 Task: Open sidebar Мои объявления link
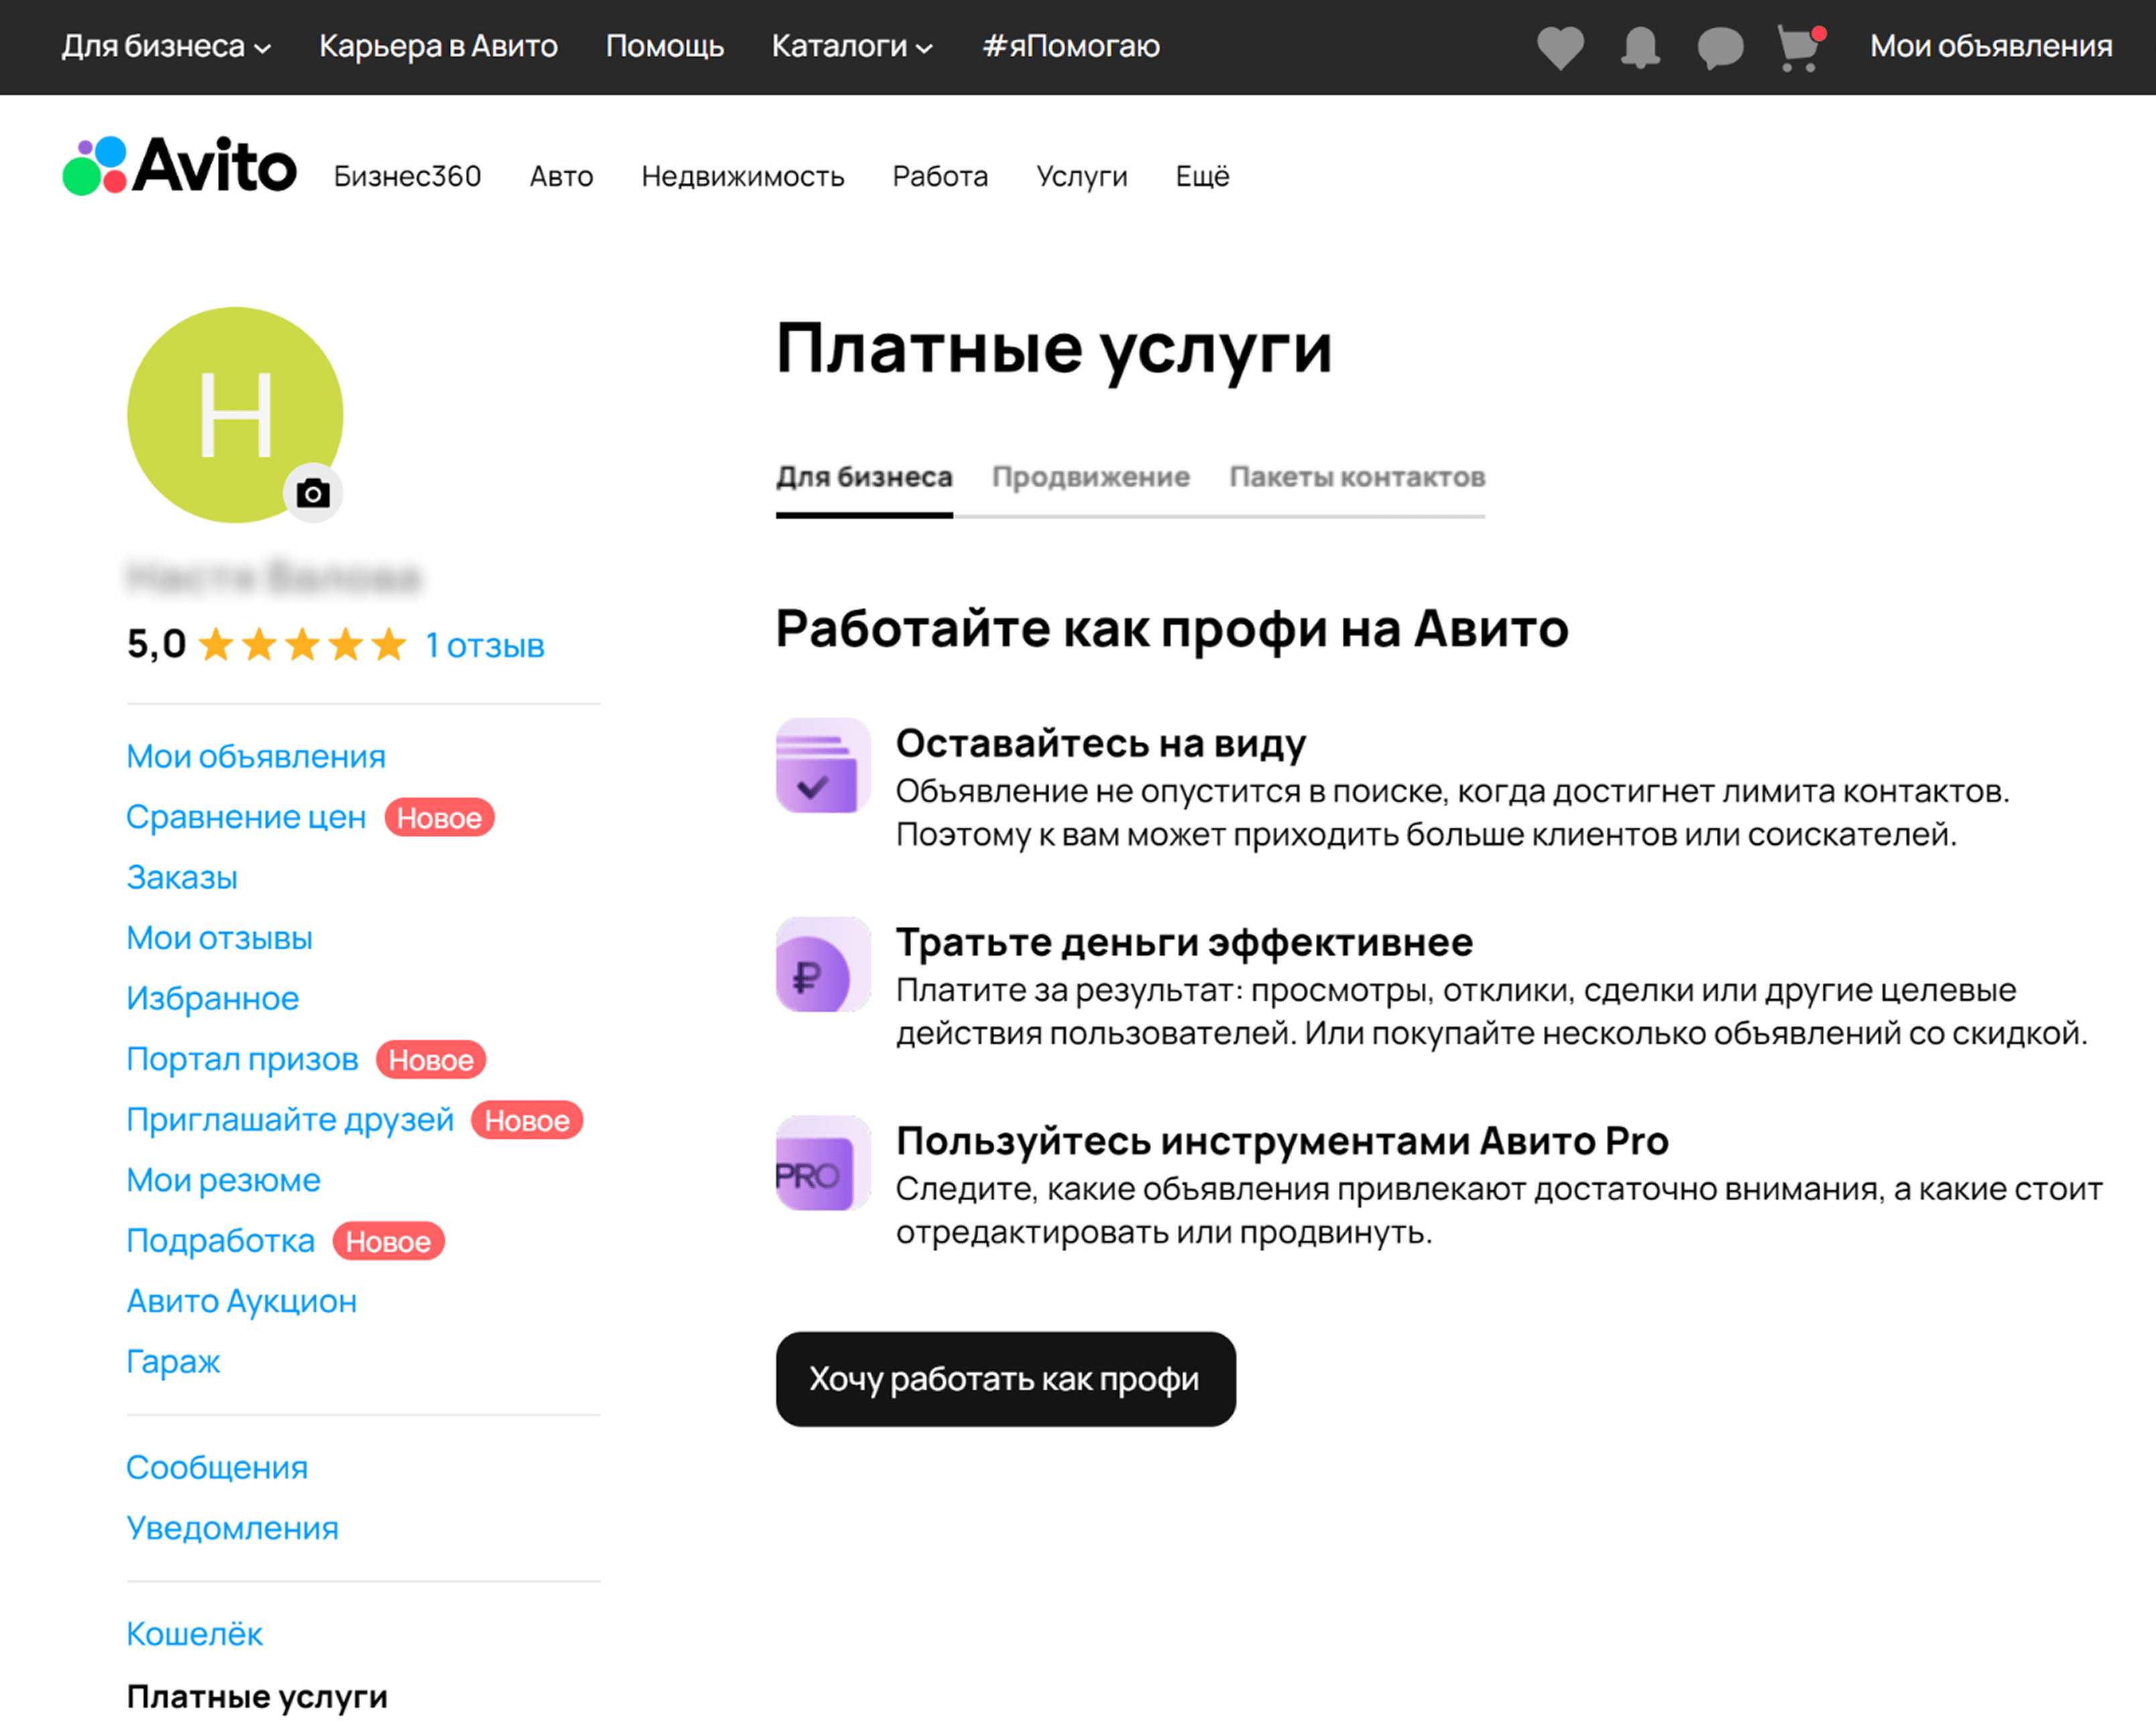[256, 757]
